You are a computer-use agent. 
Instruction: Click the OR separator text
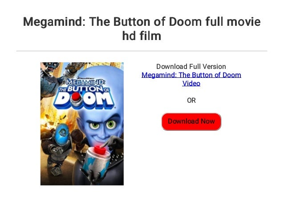191,100
